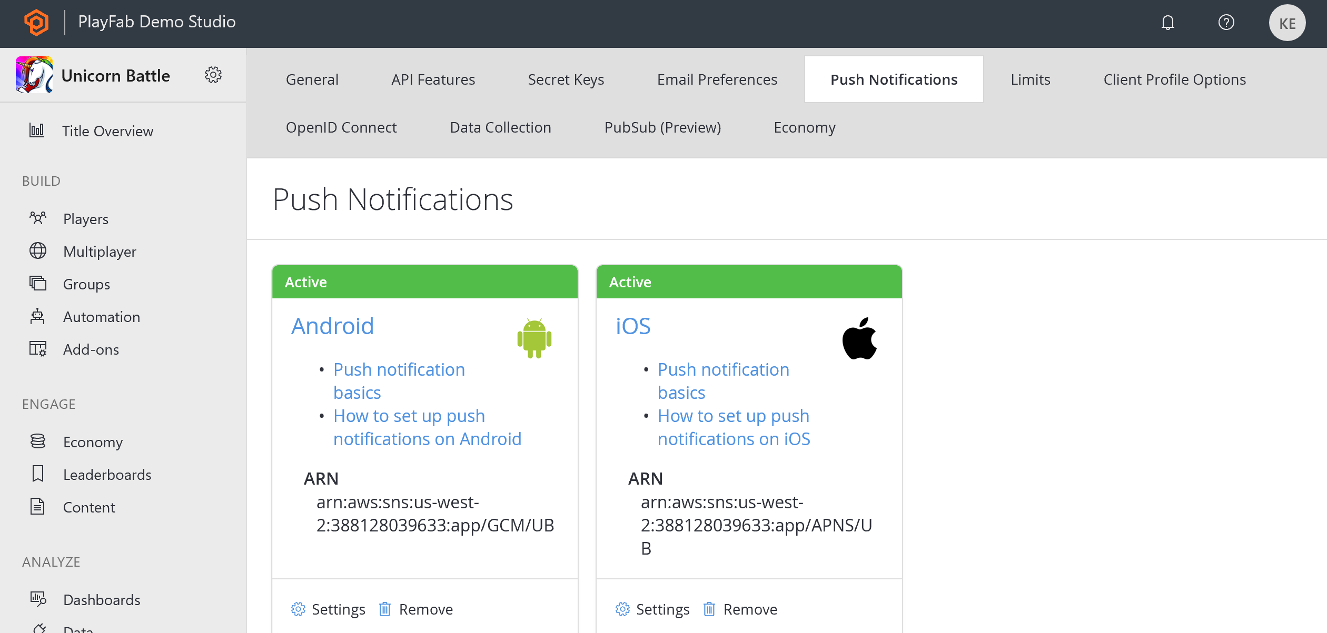Click the Automation sidebar icon

pos(38,316)
